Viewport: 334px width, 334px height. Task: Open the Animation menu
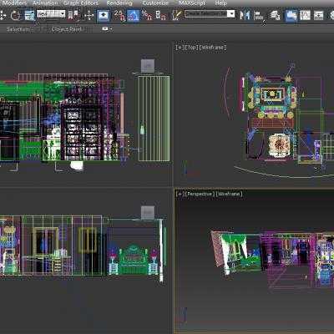(45, 3)
